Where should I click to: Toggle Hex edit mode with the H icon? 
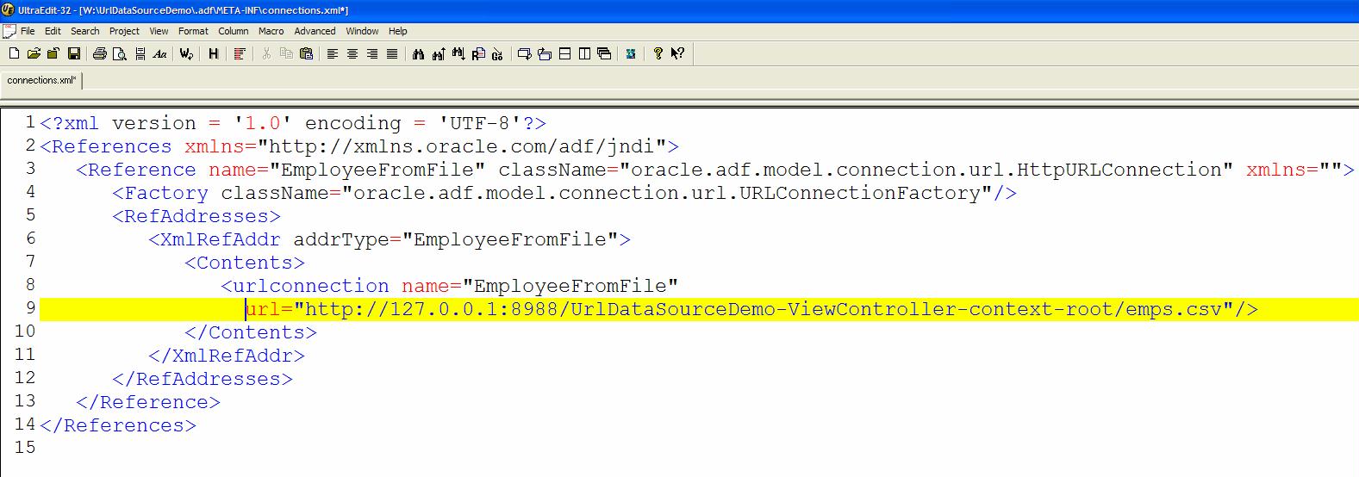pyautogui.click(x=213, y=53)
